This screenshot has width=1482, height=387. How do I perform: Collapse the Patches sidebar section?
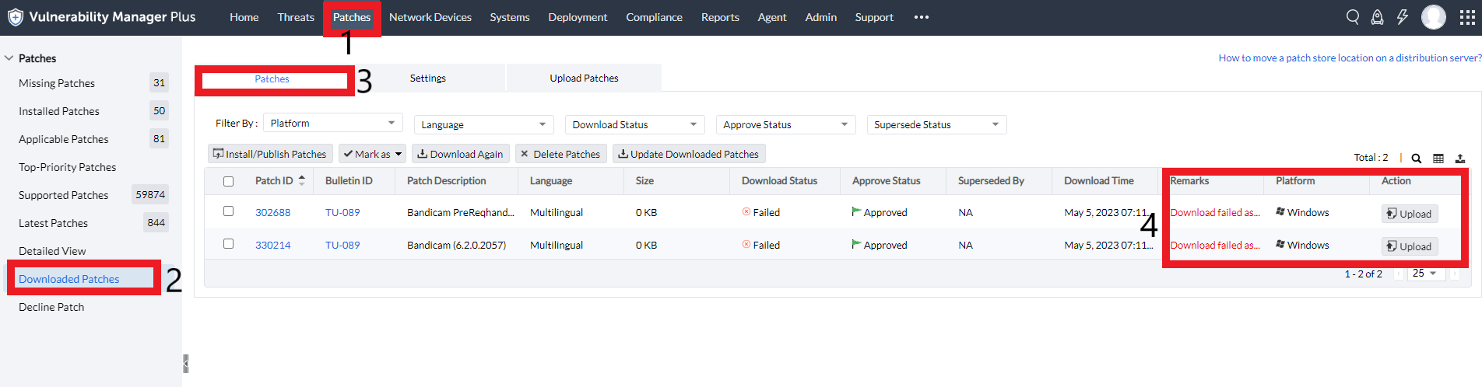tap(9, 58)
